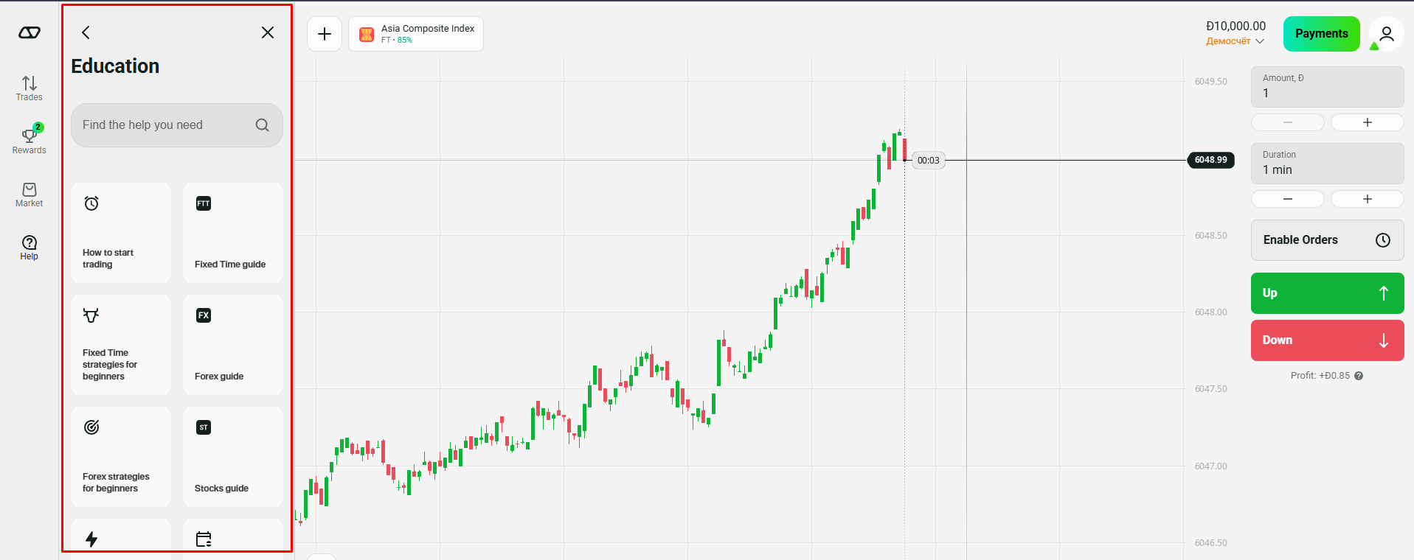
Task: Click the Profit +Đ0.85 text
Action: click(1320, 376)
